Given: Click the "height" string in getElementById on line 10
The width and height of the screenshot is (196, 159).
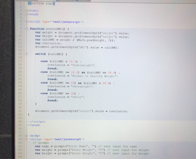Looking at the screenshot, I should tap(108, 37).
